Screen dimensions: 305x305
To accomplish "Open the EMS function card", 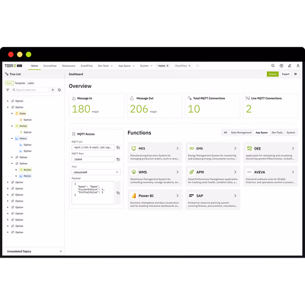I will tap(213, 152).
